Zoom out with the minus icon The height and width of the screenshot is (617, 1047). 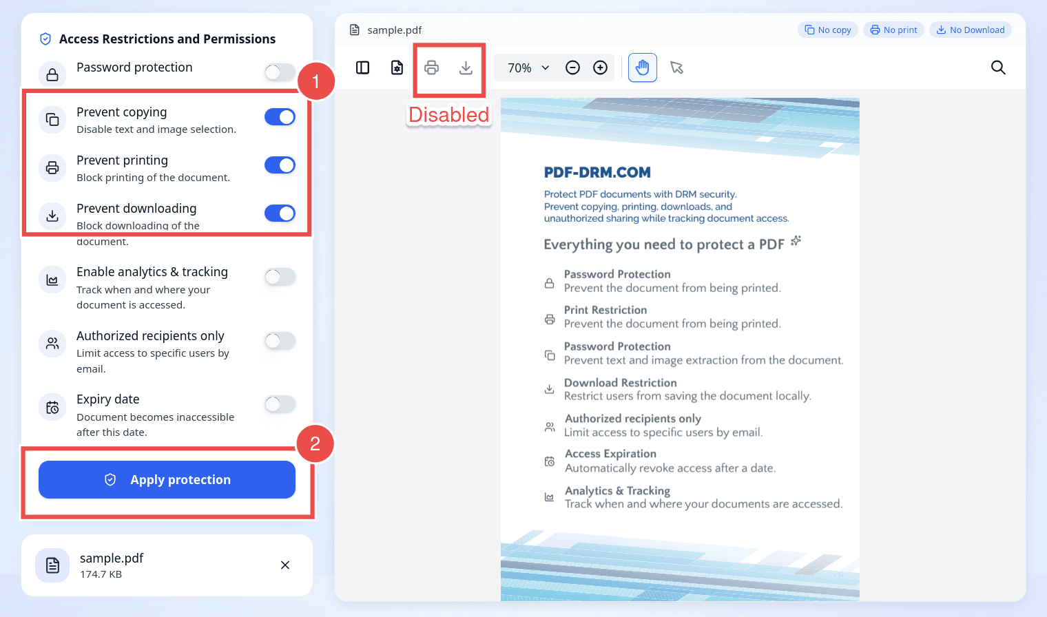tap(572, 67)
